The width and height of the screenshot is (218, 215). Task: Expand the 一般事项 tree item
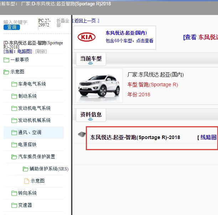[x=20, y=60]
